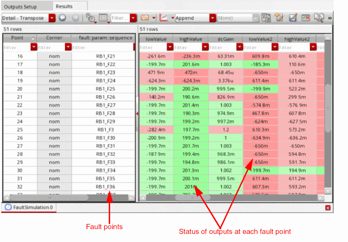The height and width of the screenshot is (242, 348).
Task: Click the toolbar Filter input field
Action: coord(120,18)
